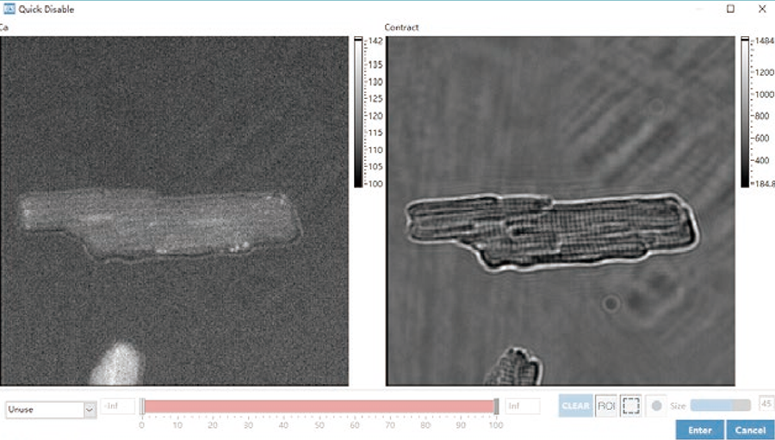
Task: Select the rectangular marquee selection tool
Action: [630, 406]
